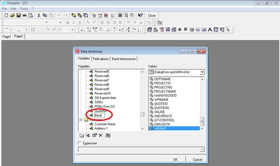Screen dimensions: 280x166
Task: Click the Insert radio button control tool
Action: coord(179,29)
